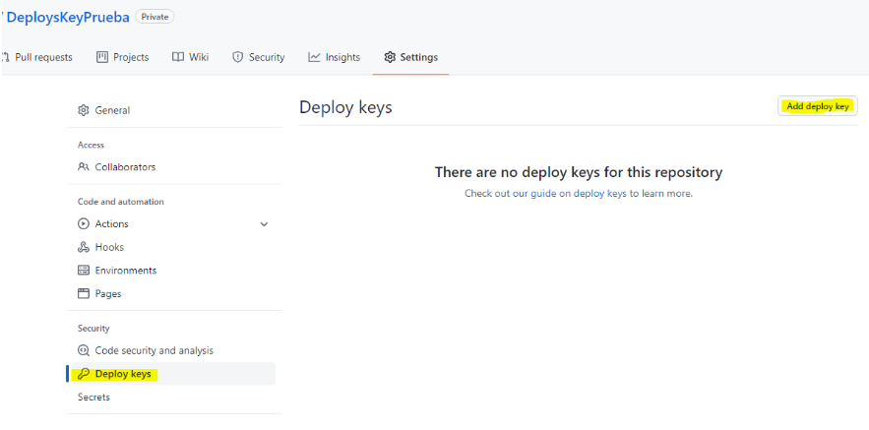Screen dimensions: 869x430
Task: Open the Insights tab
Action: tap(335, 57)
